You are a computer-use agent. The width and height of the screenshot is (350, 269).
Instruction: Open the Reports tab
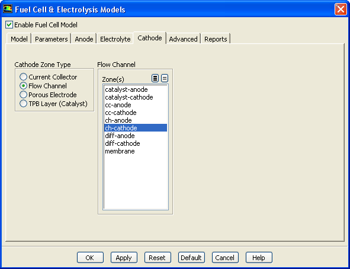click(x=216, y=39)
